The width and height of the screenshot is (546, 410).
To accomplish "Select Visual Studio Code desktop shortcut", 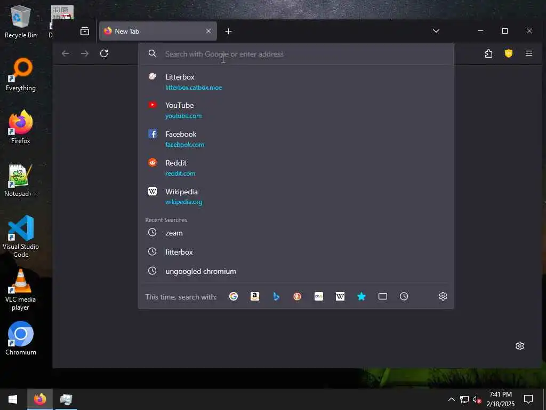I will click(21, 237).
